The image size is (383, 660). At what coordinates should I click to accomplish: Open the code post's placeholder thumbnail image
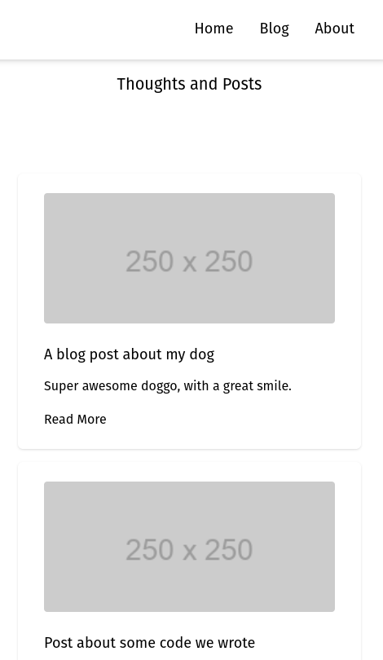189,547
